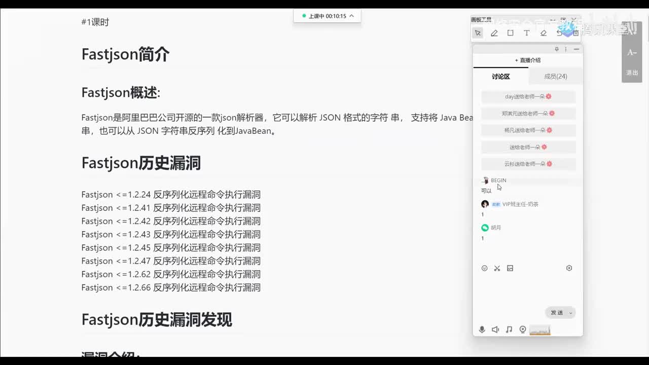Click the #1课时 label
649x365 pixels.
click(95, 22)
